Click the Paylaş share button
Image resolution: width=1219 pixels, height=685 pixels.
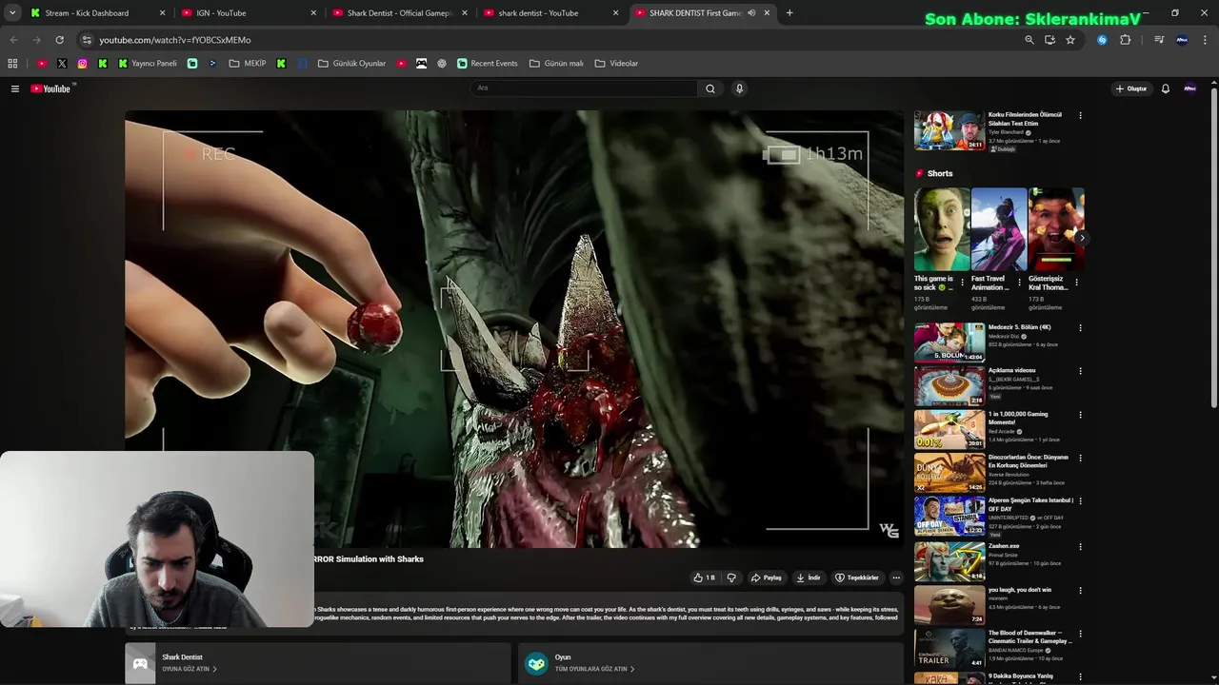coord(767,577)
